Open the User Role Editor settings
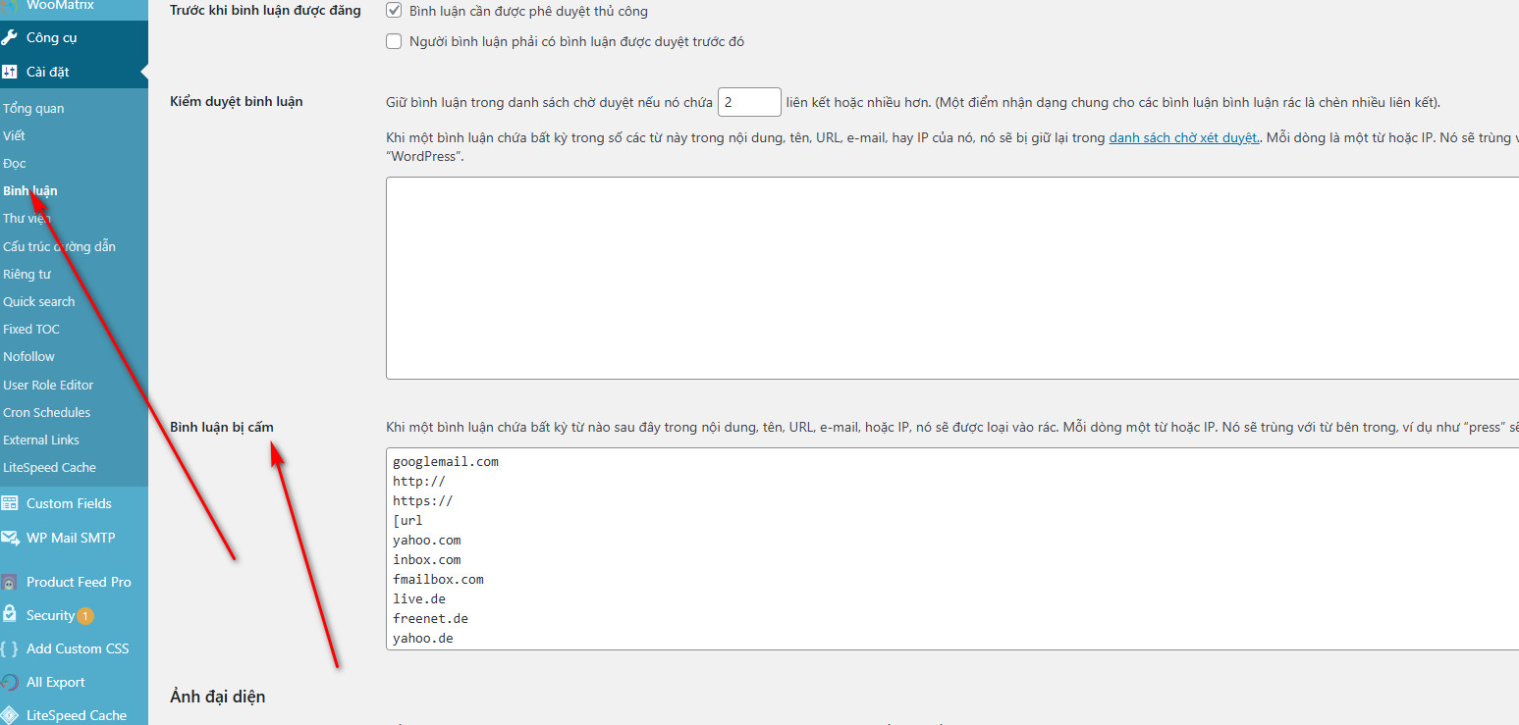This screenshot has height=725, width=1519. coord(48,385)
